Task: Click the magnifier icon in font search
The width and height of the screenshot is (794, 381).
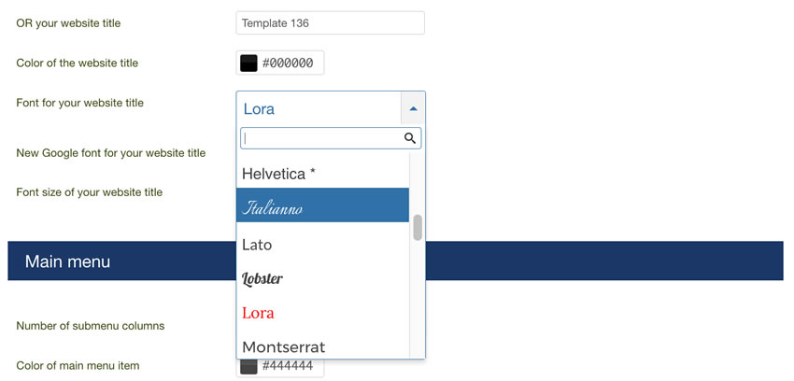Action: [410, 138]
